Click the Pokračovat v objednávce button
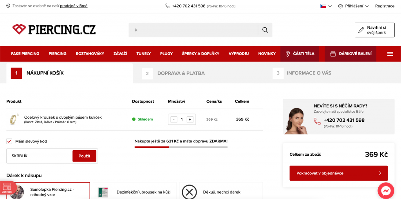The image size is (401, 199). (339, 173)
